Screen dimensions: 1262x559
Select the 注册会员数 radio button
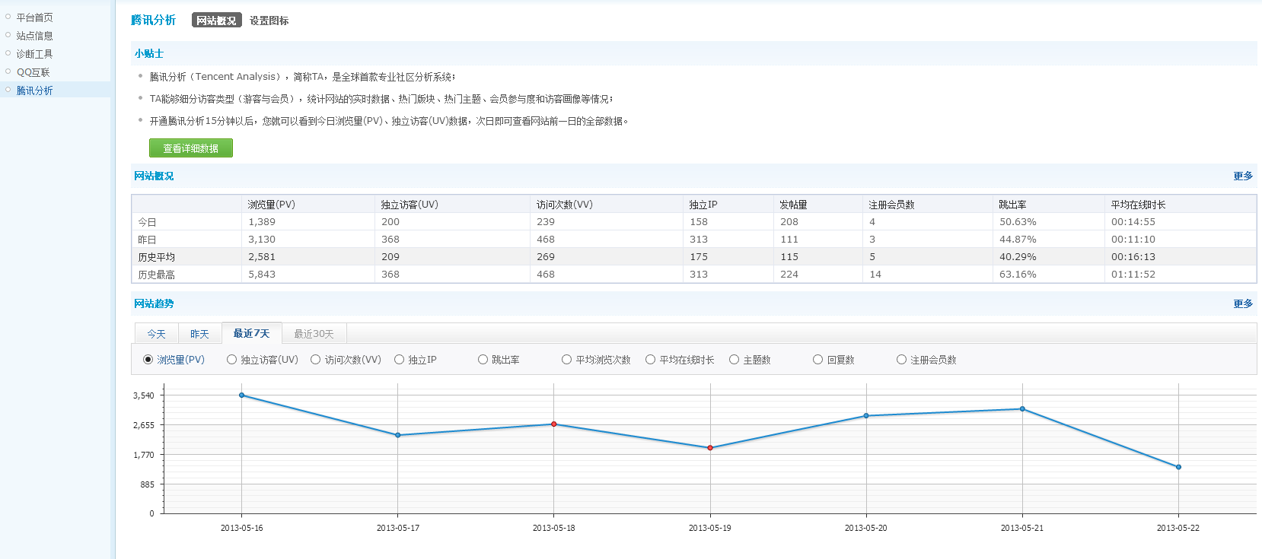901,360
